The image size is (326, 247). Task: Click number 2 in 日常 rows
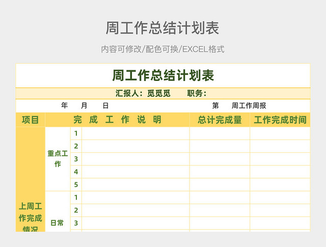tap(76, 210)
